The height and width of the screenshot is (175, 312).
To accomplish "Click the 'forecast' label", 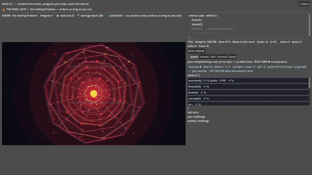I will coord(195,67).
